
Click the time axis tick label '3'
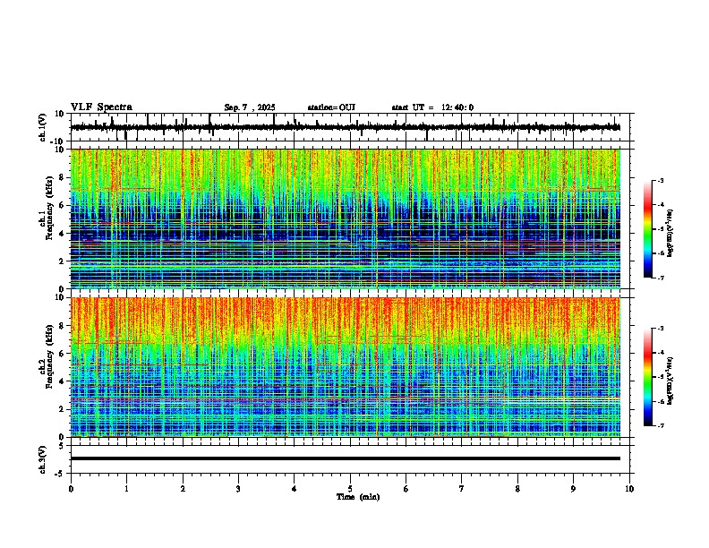click(238, 489)
